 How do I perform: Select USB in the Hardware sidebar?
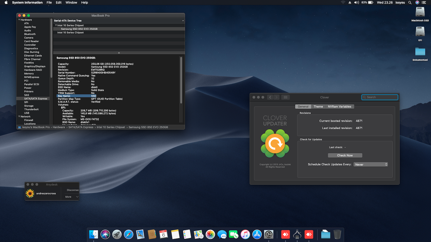(x=27, y=113)
